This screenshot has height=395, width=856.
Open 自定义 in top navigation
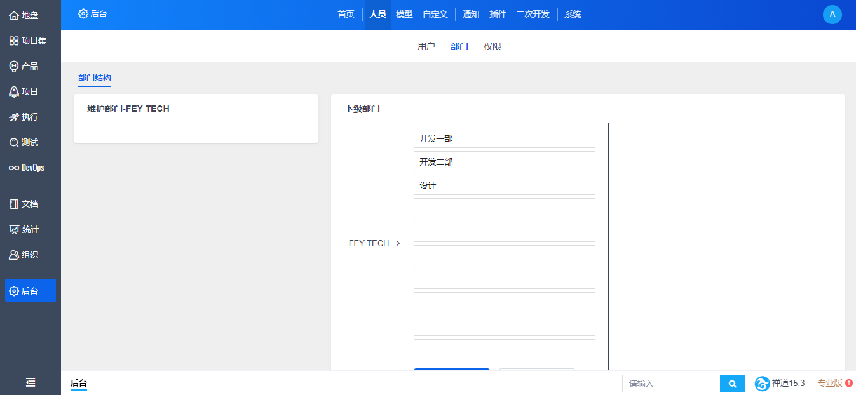click(x=435, y=14)
